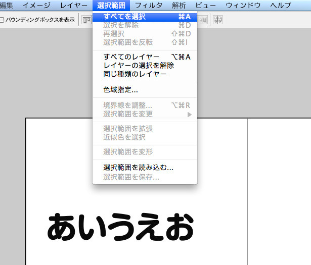Click the distribute right edges icon

click(x=203, y=20)
